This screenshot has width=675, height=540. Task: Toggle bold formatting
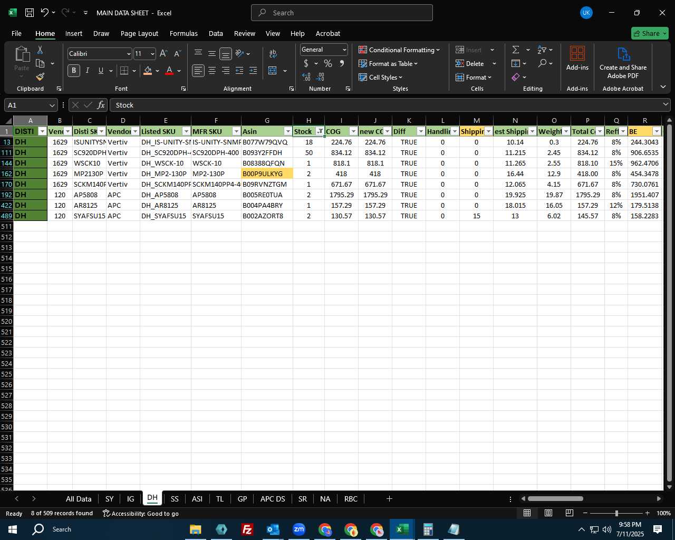(74, 71)
